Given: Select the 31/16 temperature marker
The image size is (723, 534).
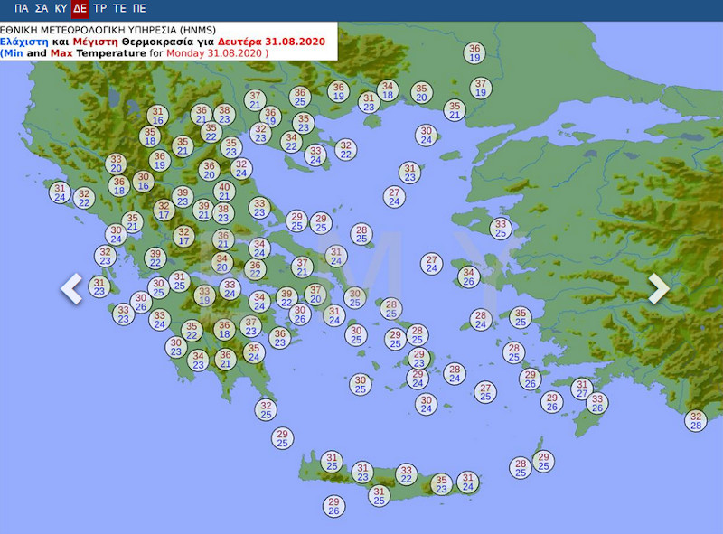Looking at the screenshot, I should click(158, 116).
